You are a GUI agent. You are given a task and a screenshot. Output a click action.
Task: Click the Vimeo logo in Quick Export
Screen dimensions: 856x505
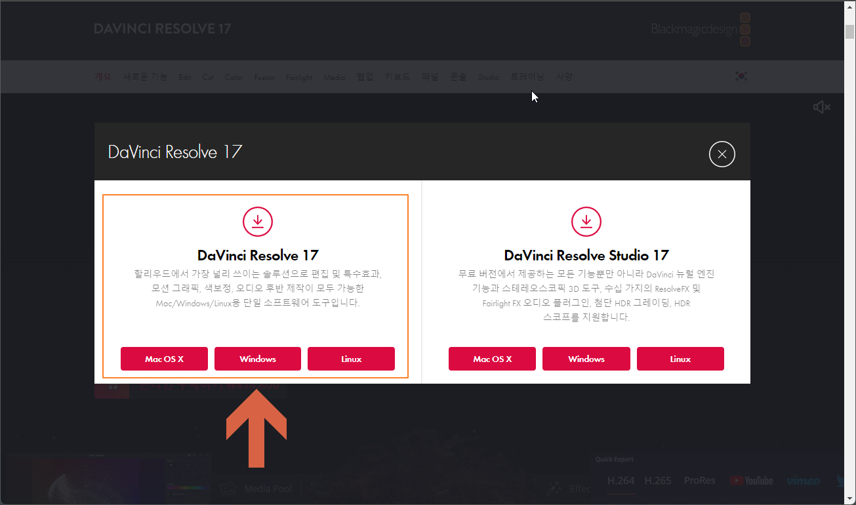point(803,481)
